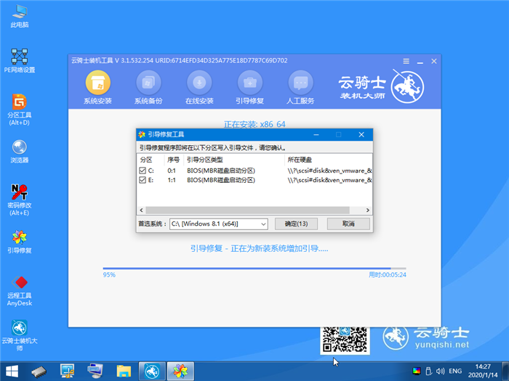The height and width of the screenshot is (381, 509).
Task: Click the 引导分区类型 column header
Action: [204, 159]
